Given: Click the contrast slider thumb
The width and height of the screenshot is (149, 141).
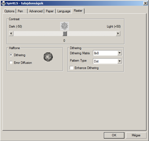Looking at the screenshot, I should click(65, 34).
